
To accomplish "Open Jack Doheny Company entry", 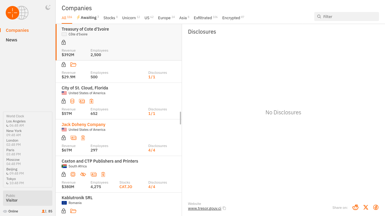I will (x=84, y=124).
